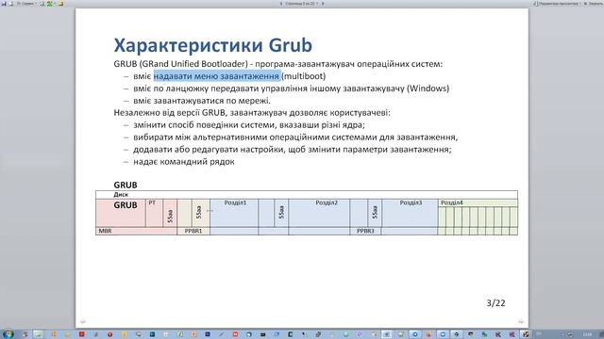Click the bottom-right page turn arrow
This screenshot has height=339, width=604.
[x=521, y=321]
